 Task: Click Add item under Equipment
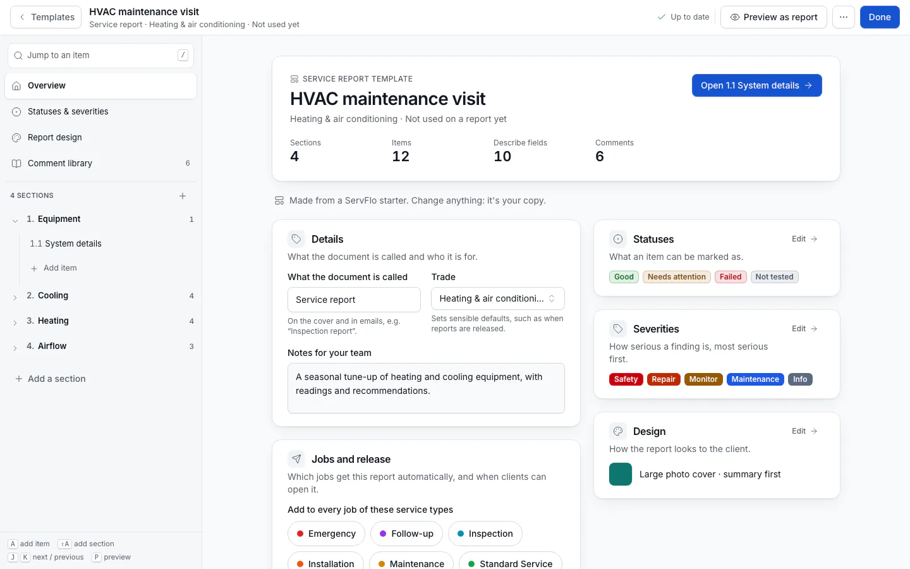[54, 268]
